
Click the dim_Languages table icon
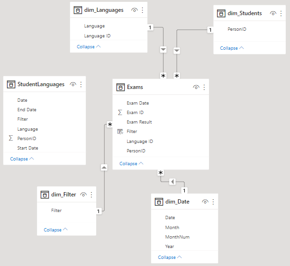[78, 10]
